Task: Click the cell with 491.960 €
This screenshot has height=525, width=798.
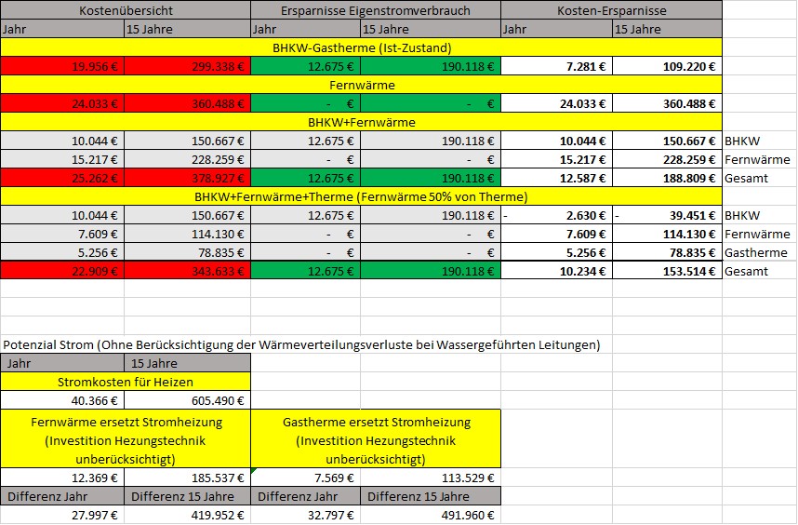Action: click(431, 515)
